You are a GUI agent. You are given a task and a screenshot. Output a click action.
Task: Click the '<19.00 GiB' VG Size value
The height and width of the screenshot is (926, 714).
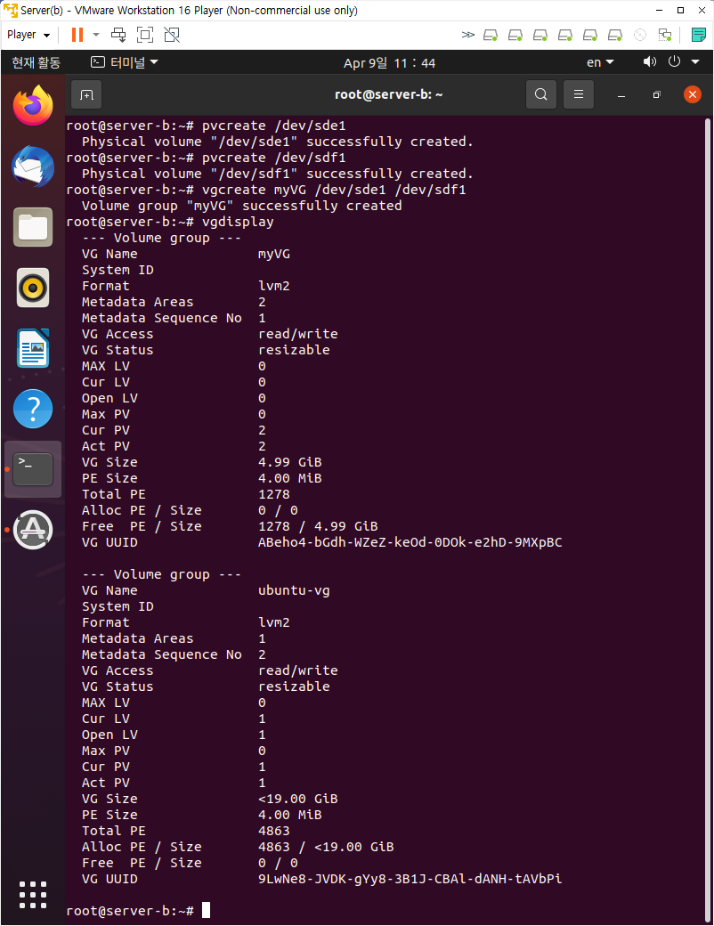[298, 799]
